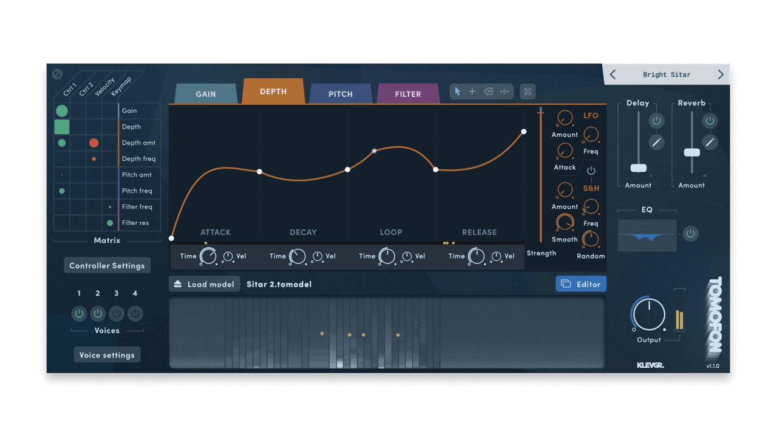Click the horizontal stretch tool in envelope toolbar

coord(504,91)
